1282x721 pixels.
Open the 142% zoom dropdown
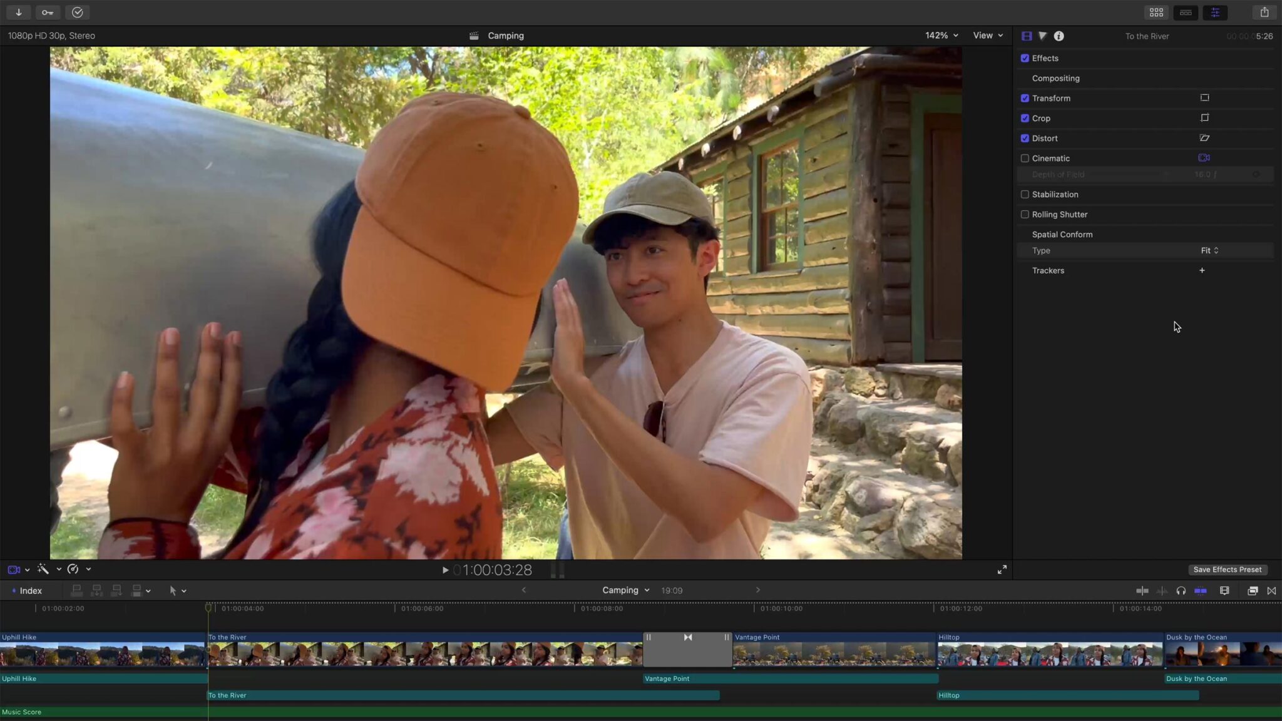[x=941, y=36]
